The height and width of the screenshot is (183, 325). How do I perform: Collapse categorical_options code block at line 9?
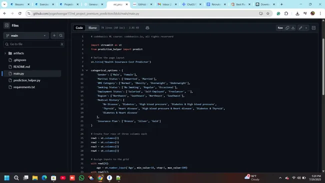pos(87,70)
